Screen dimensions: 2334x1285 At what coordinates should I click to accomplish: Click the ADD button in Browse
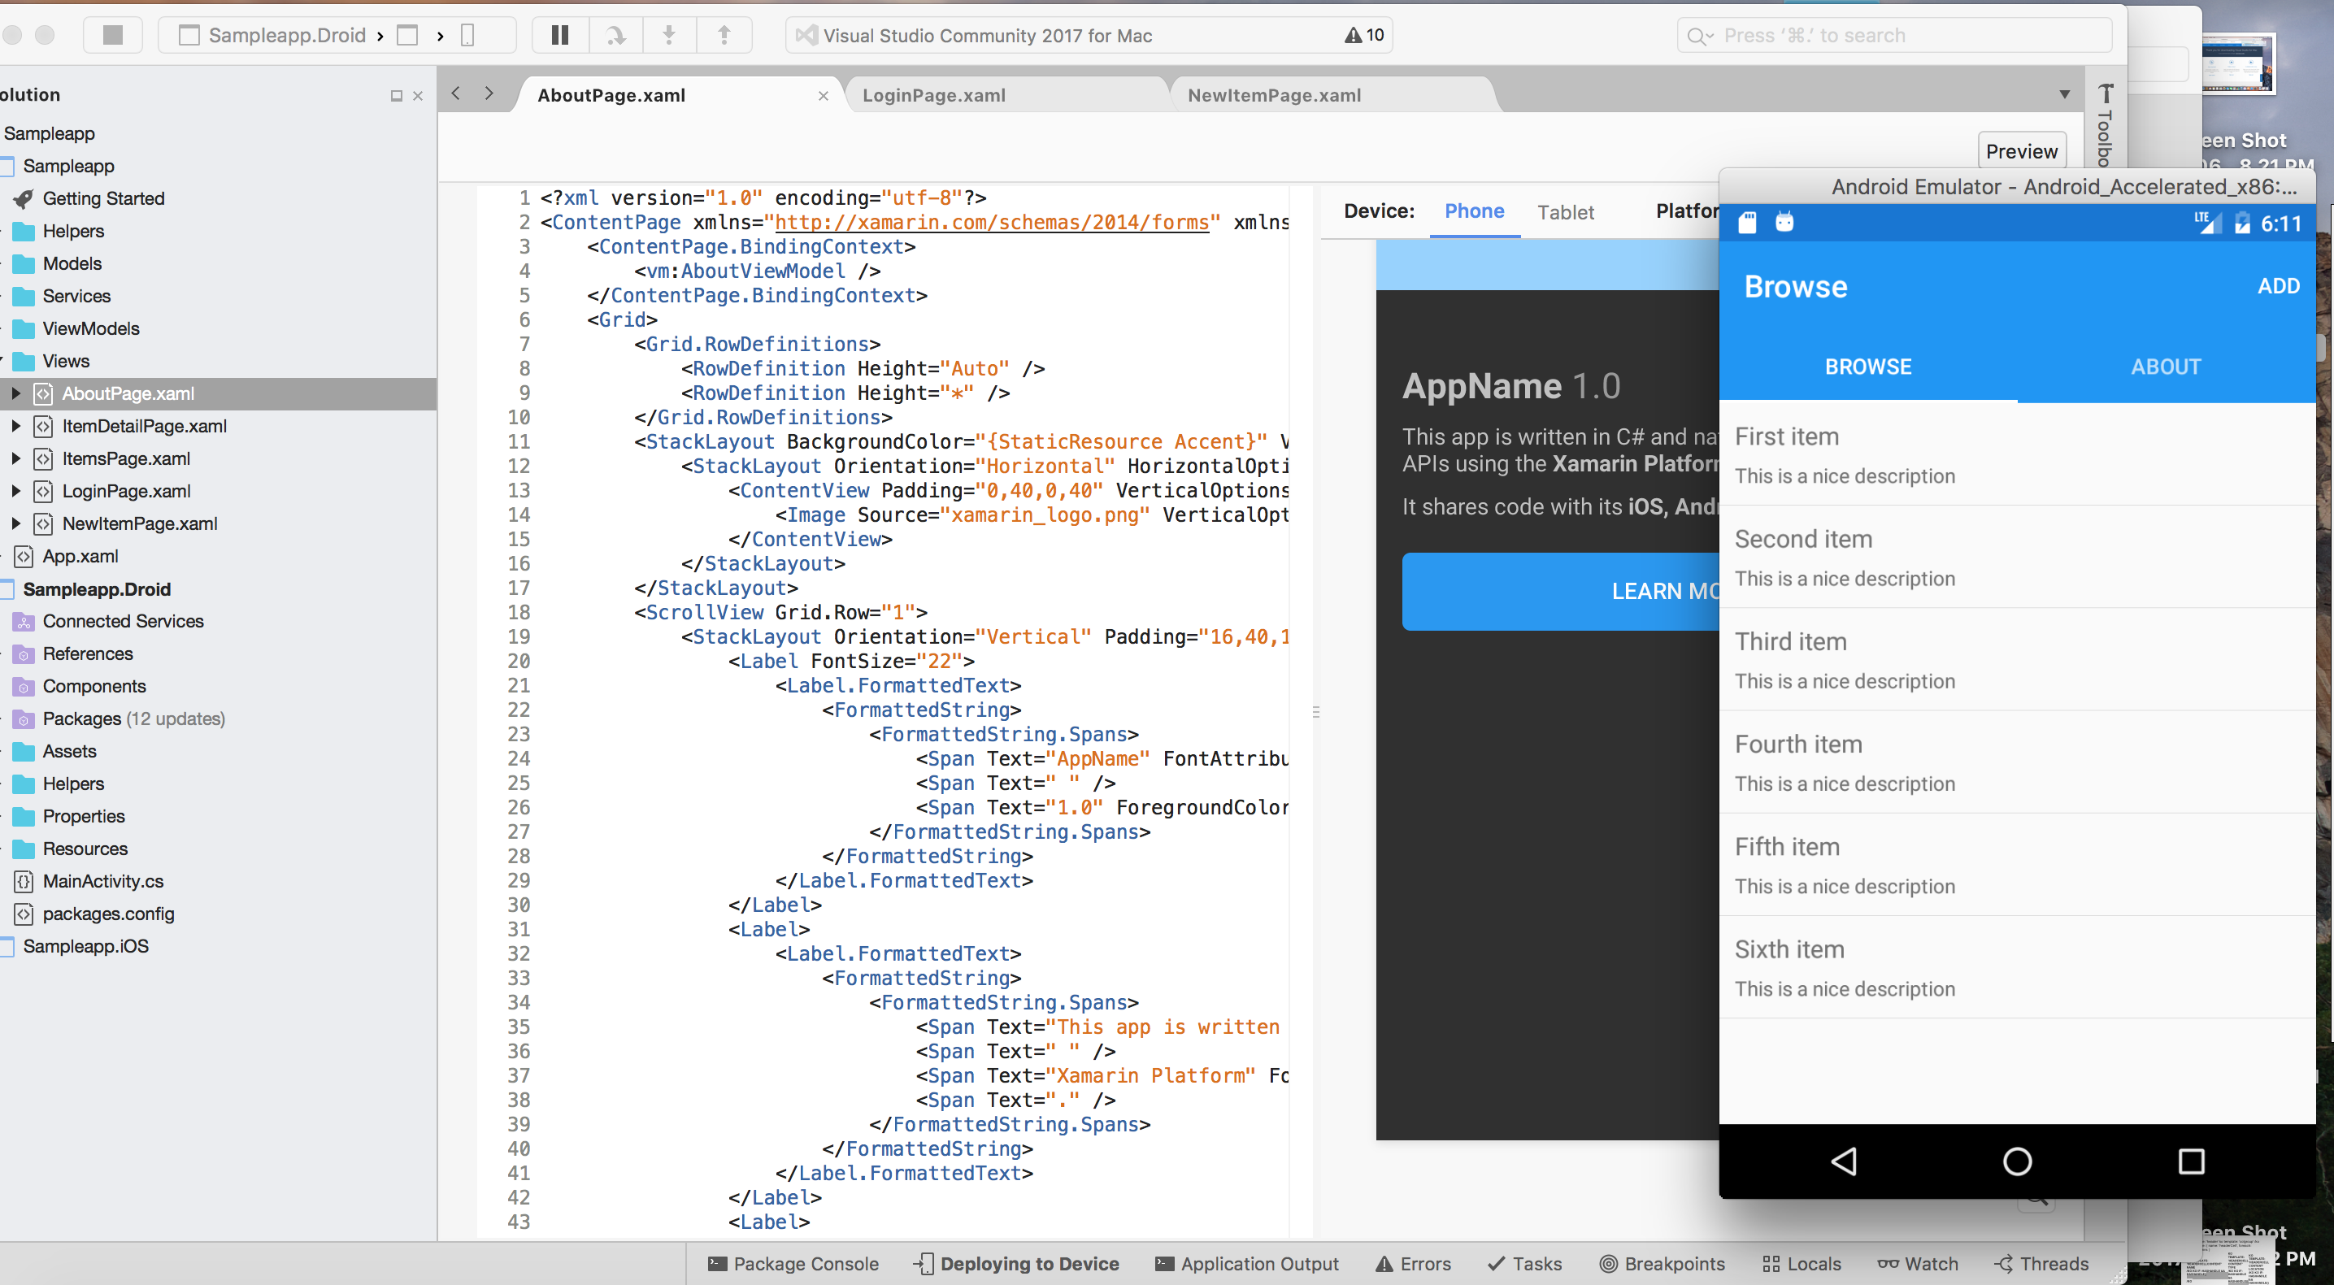[x=2279, y=286]
